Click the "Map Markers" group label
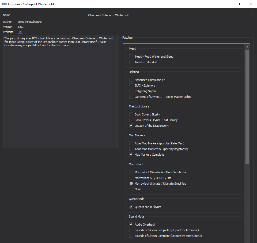257x243 pixels. click(137, 135)
